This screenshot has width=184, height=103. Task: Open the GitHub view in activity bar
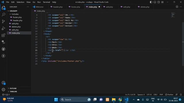(x=3, y=49)
